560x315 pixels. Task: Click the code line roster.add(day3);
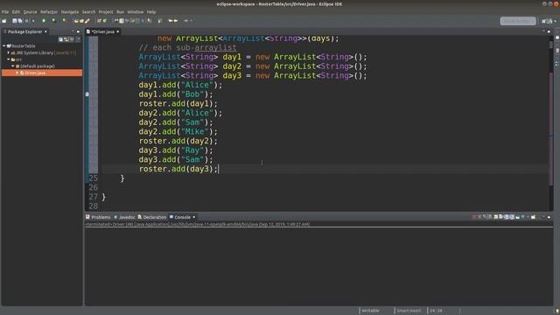(x=178, y=169)
